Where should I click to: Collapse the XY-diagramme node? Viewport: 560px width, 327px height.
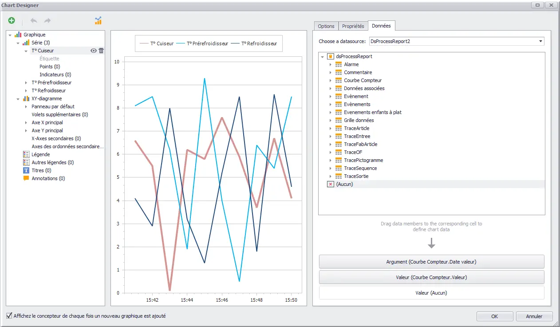[x=18, y=98]
